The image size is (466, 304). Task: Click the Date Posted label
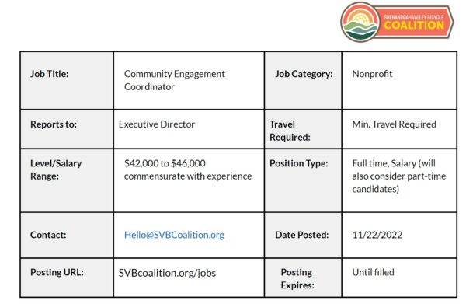click(x=301, y=235)
